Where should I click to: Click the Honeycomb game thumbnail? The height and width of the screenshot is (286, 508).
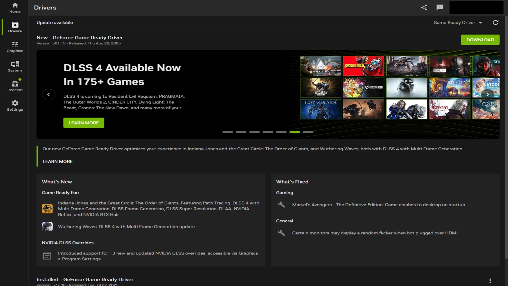450,88
